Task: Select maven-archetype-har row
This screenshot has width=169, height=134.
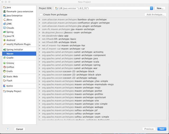Action: (x=102, y=45)
